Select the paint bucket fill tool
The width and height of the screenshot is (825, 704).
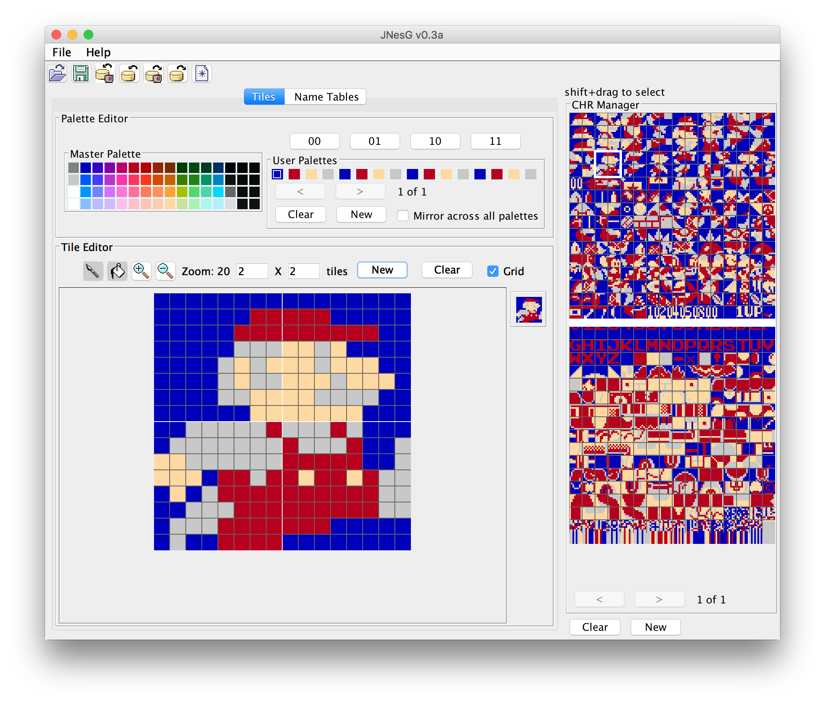pos(117,271)
